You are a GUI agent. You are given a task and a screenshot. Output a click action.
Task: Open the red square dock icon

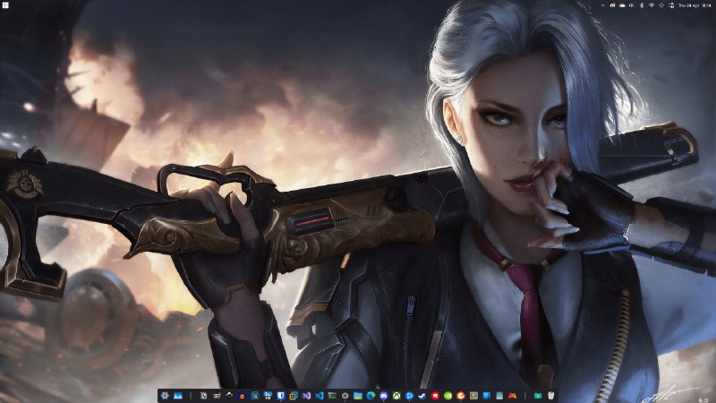click(434, 396)
